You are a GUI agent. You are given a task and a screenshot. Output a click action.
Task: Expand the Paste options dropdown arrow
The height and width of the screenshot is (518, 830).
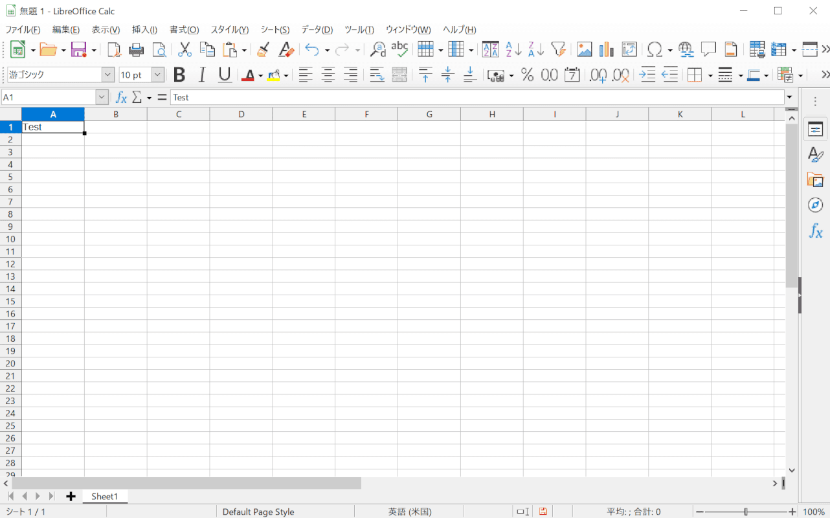tap(244, 50)
